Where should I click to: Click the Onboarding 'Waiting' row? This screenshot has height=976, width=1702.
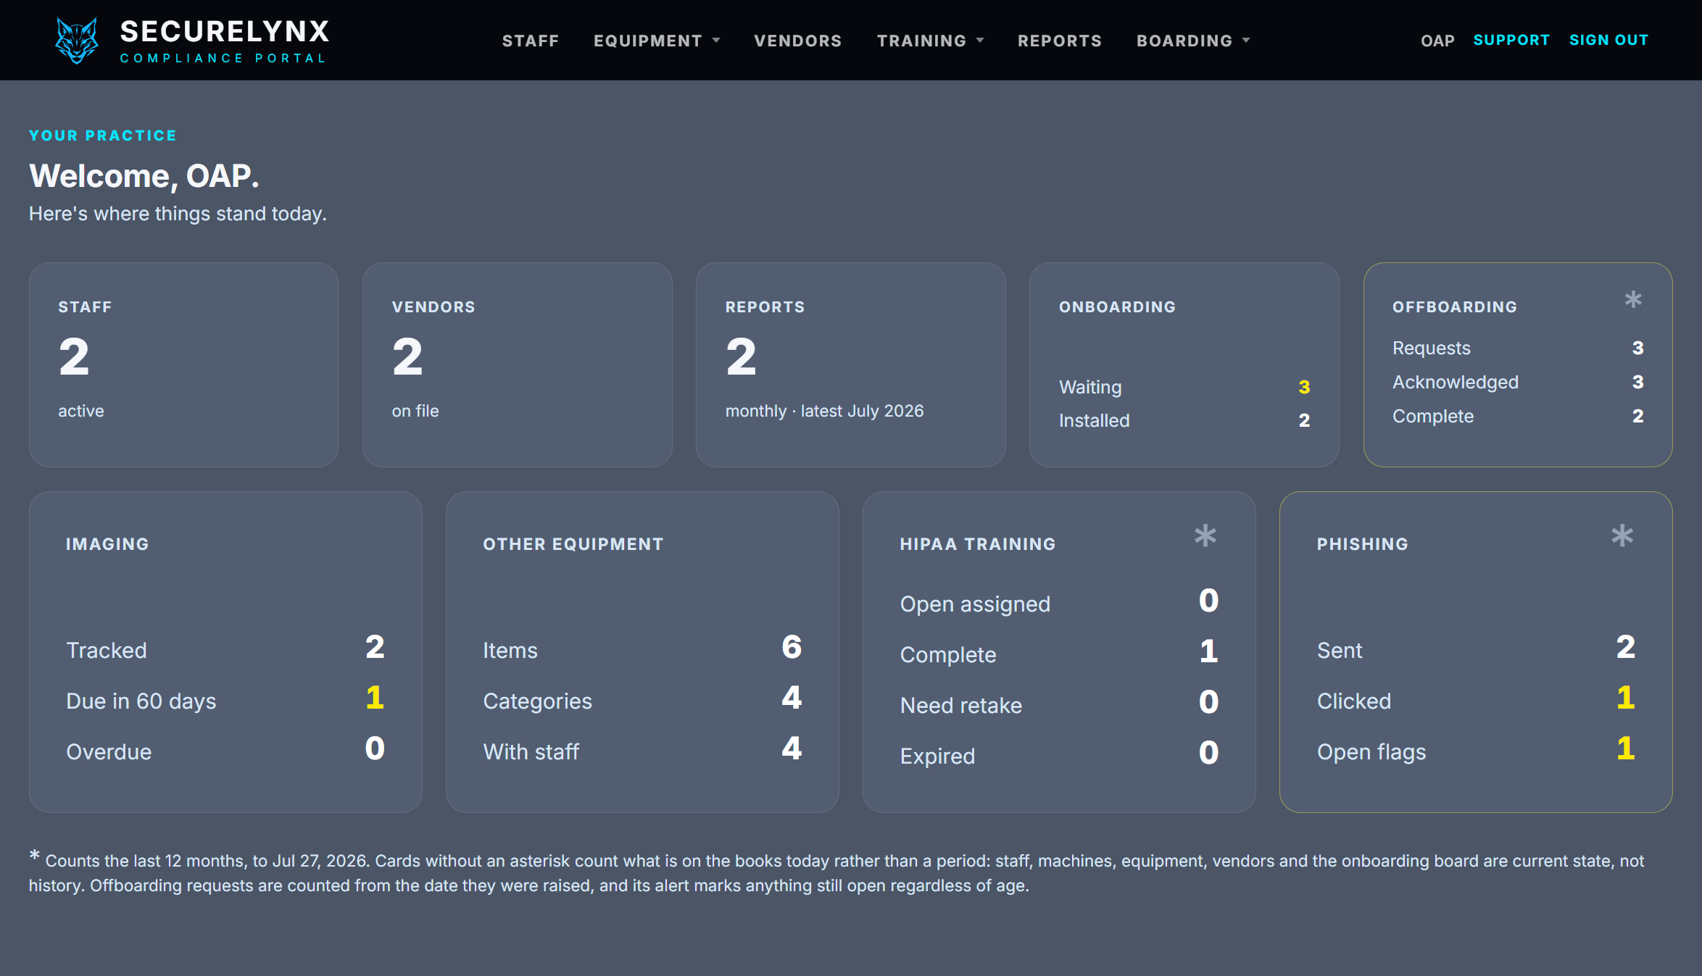click(x=1184, y=387)
